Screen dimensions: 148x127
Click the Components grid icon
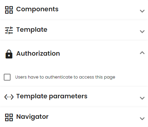click(x=9, y=10)
